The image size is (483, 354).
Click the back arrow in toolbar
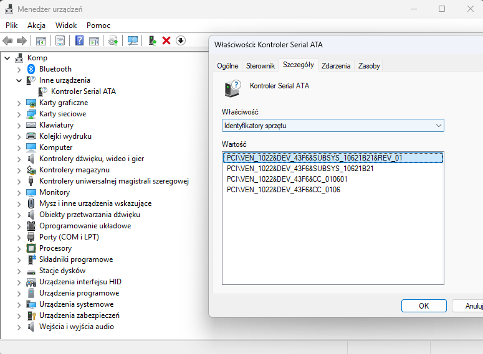point(8,40)
